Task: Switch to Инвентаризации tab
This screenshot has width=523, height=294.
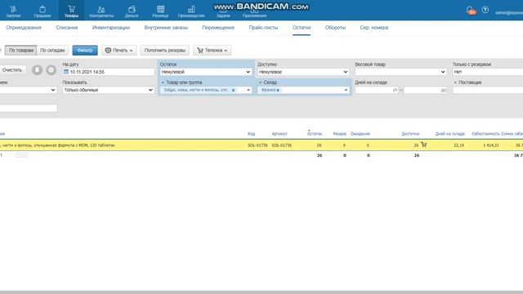Action: 111,28
